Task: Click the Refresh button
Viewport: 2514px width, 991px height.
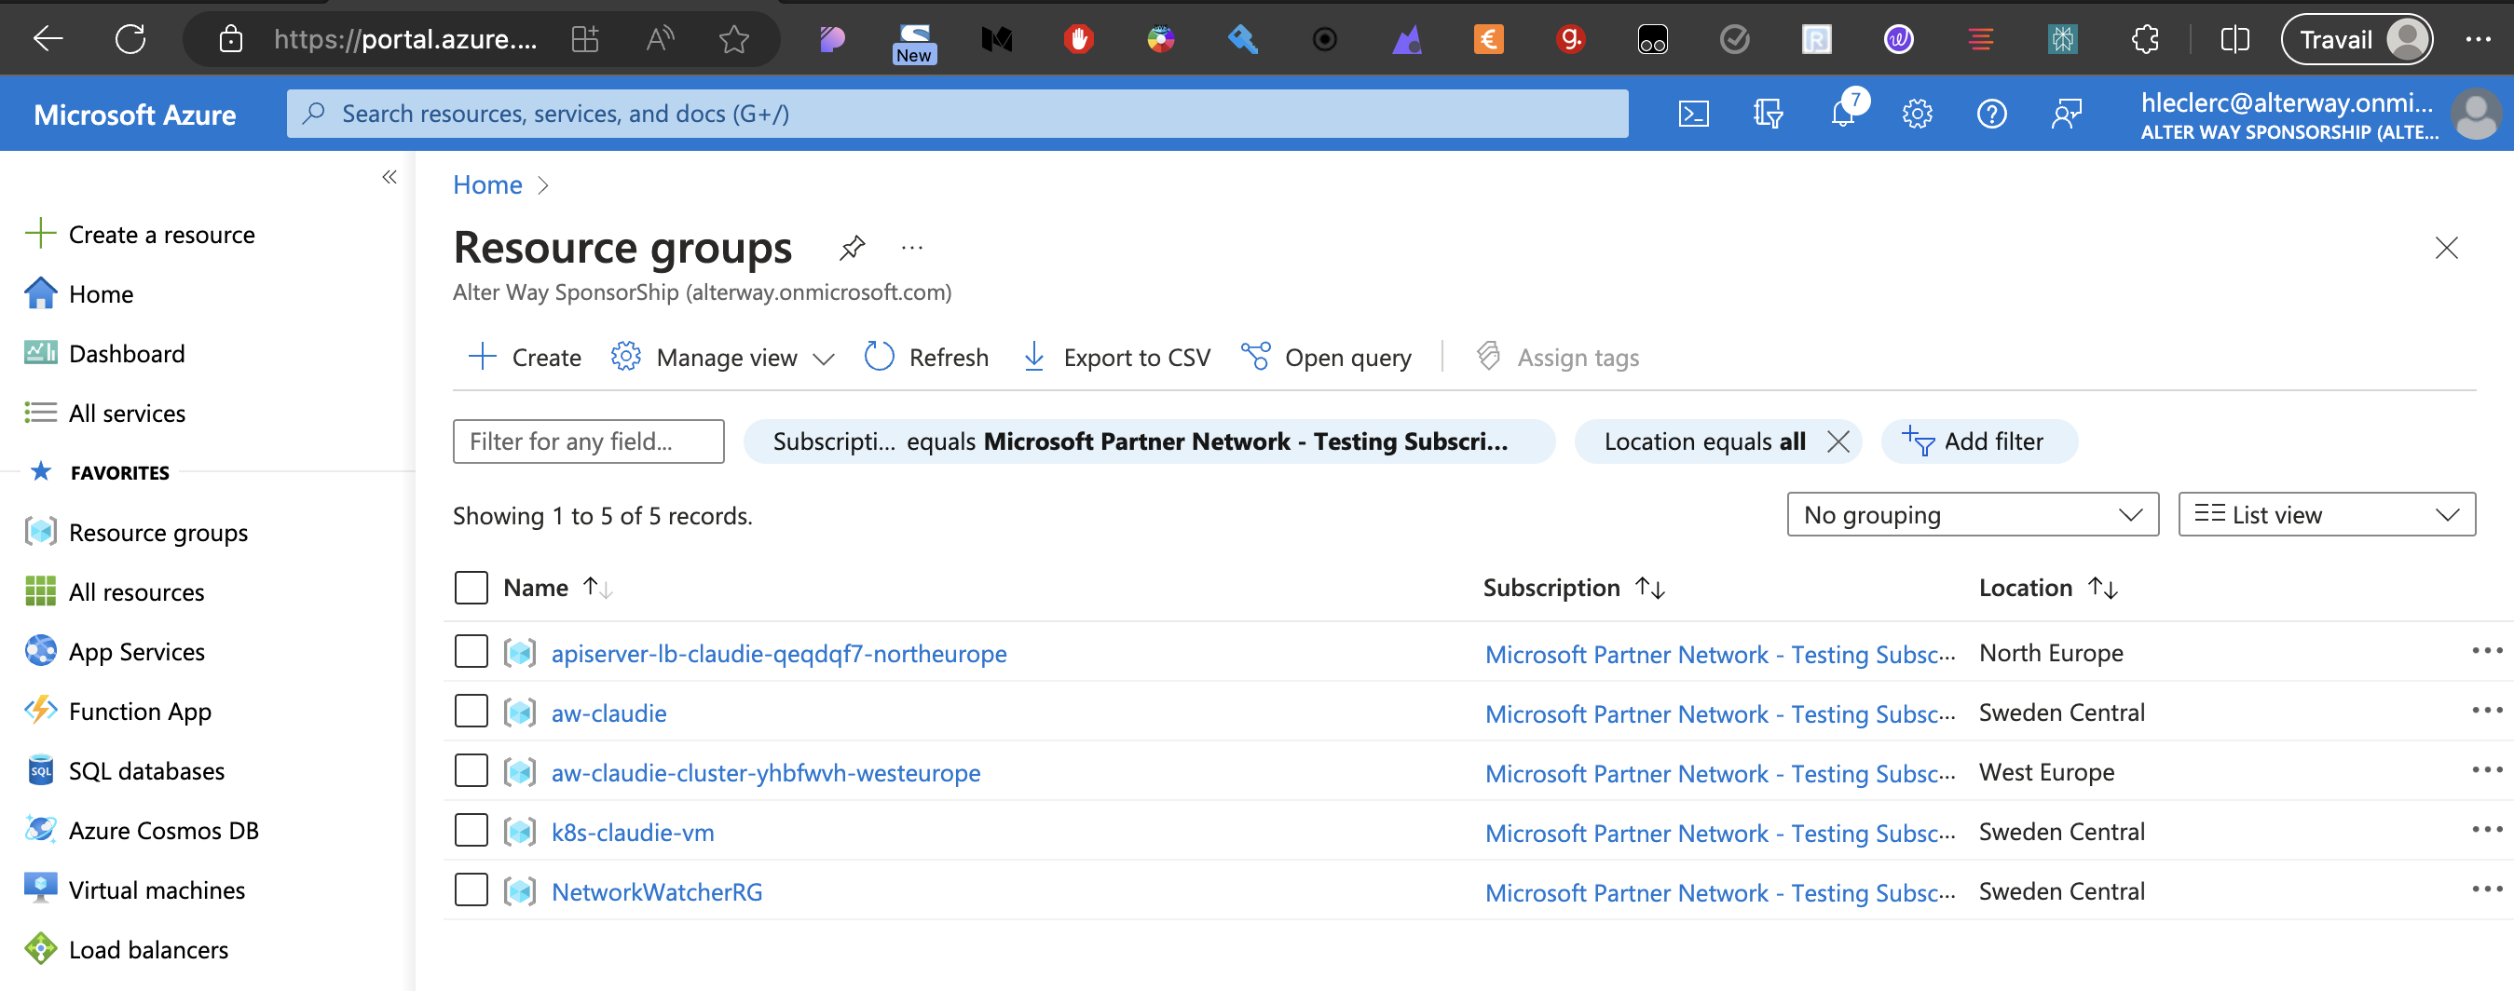Action: pos(927,358)
